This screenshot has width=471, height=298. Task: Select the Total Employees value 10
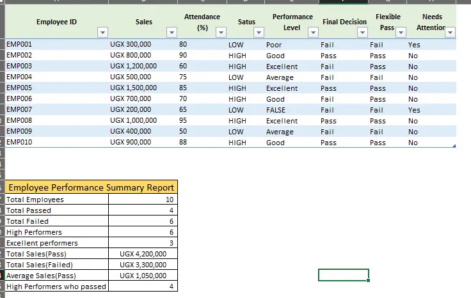pos(143,200)
